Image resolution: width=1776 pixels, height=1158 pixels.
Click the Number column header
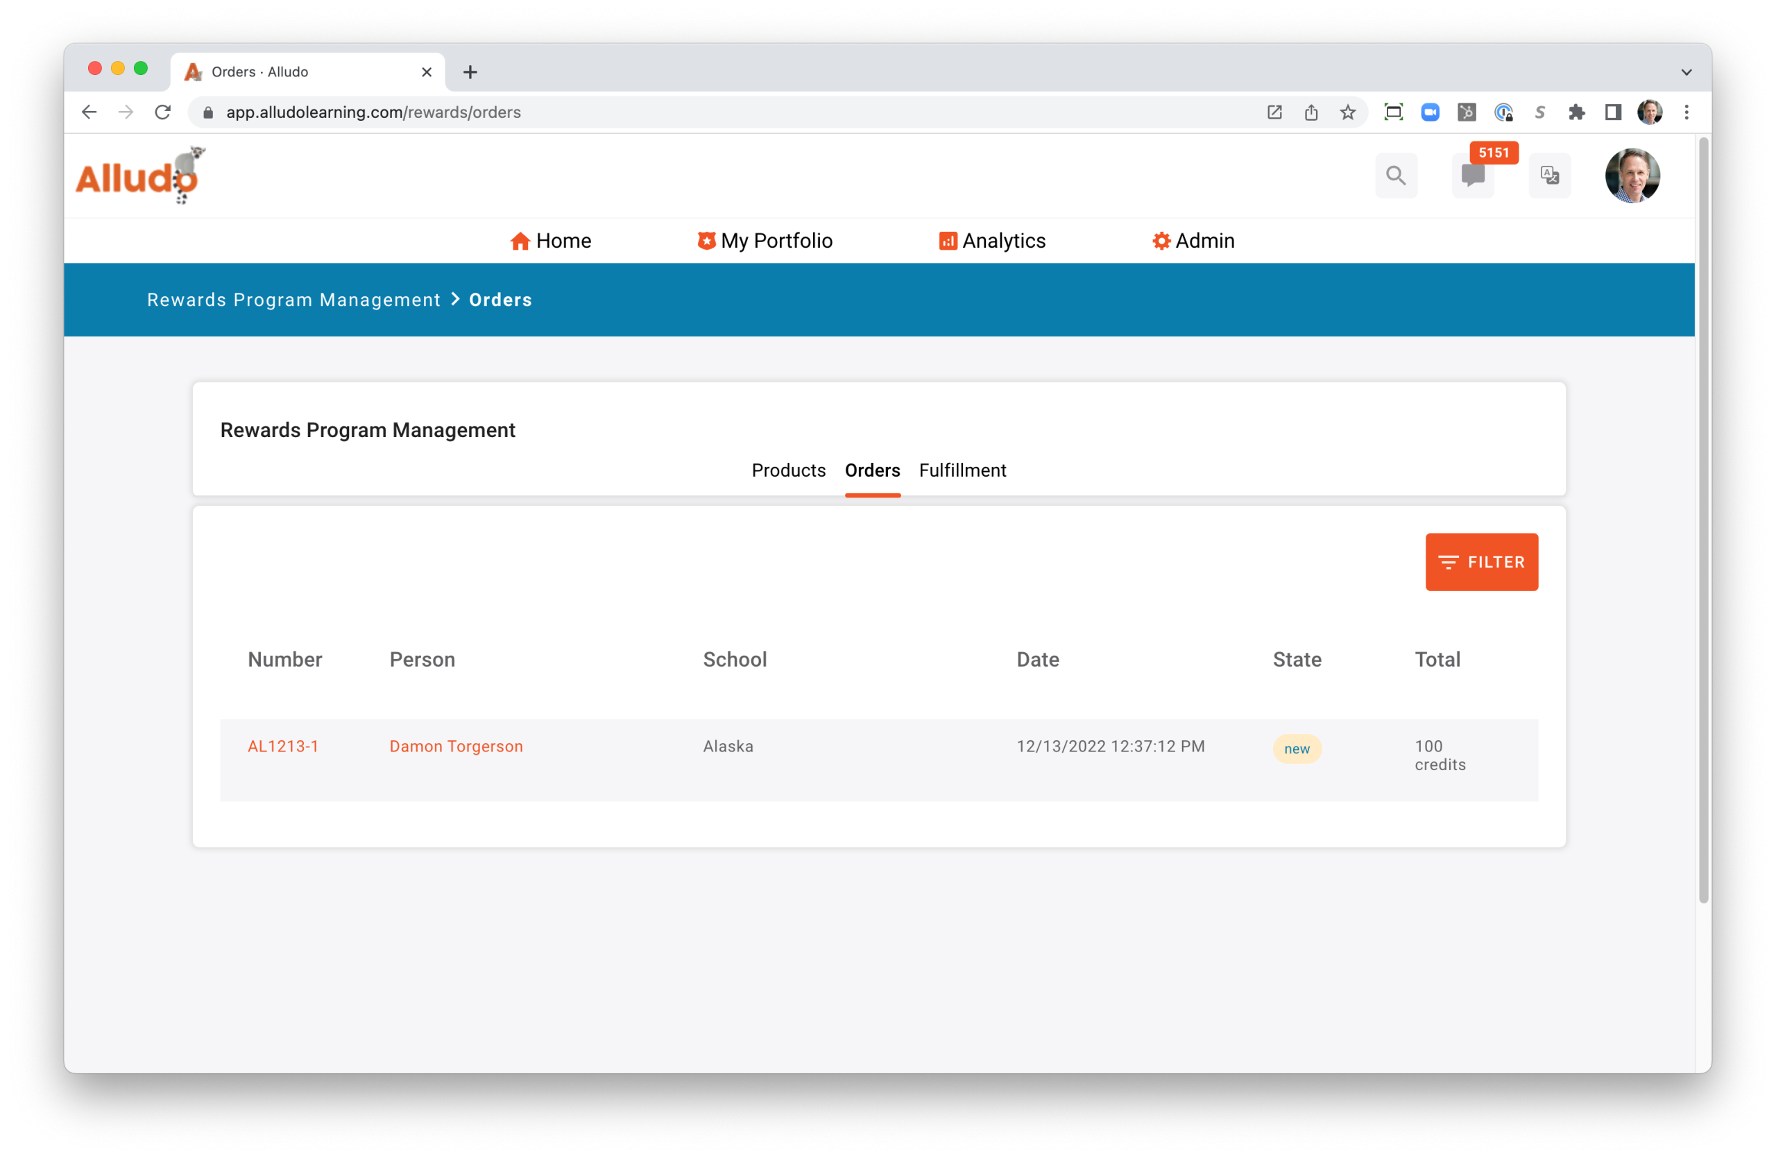285,660
